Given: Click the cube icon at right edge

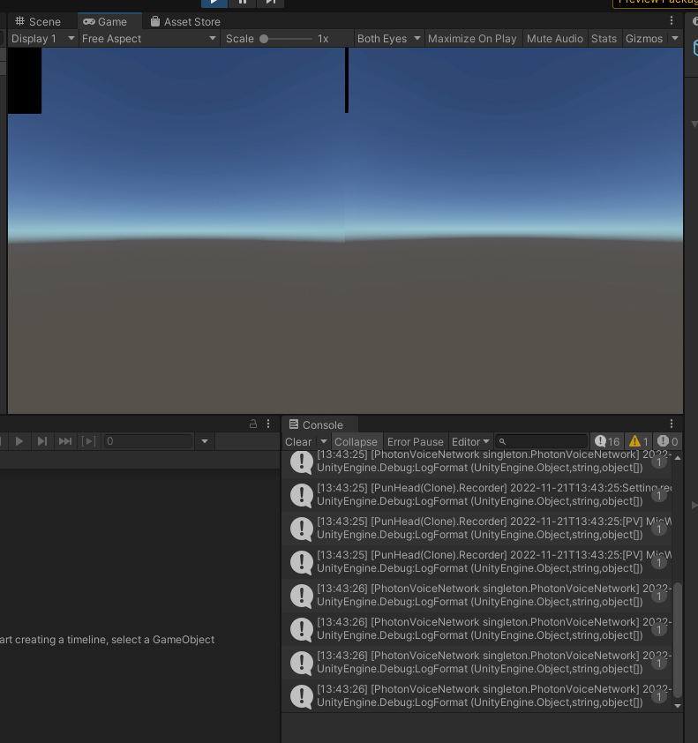Looking at the screenshot, I should (695, 48).
